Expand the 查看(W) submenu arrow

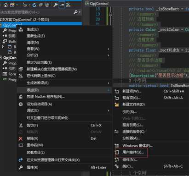pos(109,49)
